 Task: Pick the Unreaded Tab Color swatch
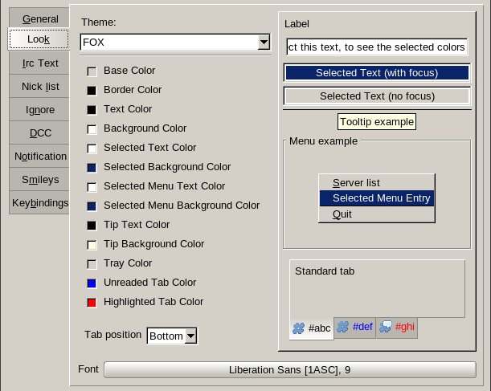92,283
